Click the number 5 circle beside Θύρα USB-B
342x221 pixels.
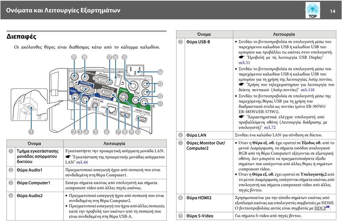(180, 42)
